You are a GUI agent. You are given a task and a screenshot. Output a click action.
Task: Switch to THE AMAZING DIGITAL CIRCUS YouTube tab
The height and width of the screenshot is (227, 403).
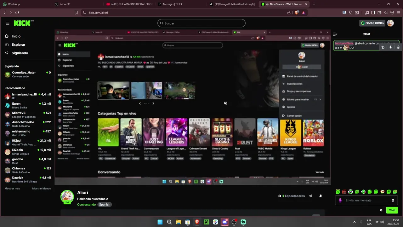(129, 4)
